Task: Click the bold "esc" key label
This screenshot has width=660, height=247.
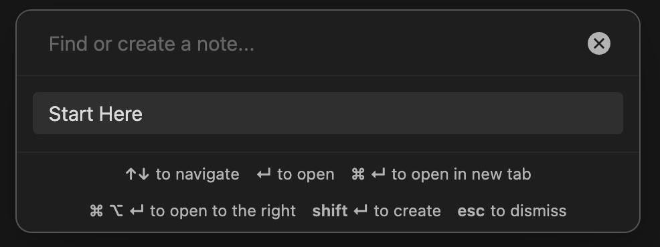Action: pyautogui.click(x=471, y=211)
